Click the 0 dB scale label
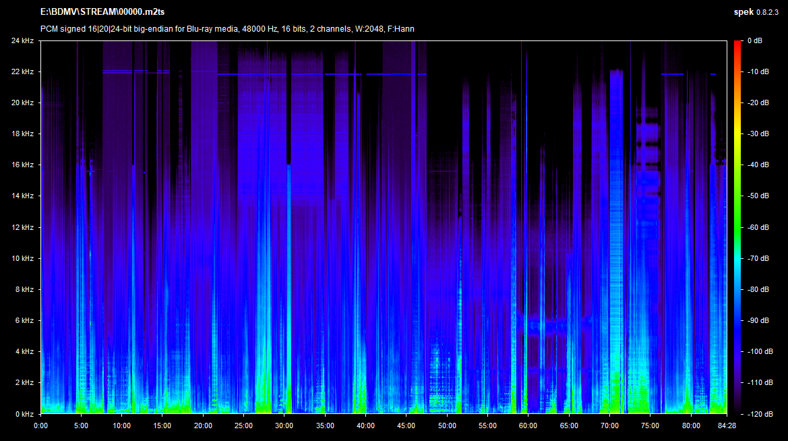The width and height of the screenshot is (788, 441). pyautogui.click(x=754, y=40)
